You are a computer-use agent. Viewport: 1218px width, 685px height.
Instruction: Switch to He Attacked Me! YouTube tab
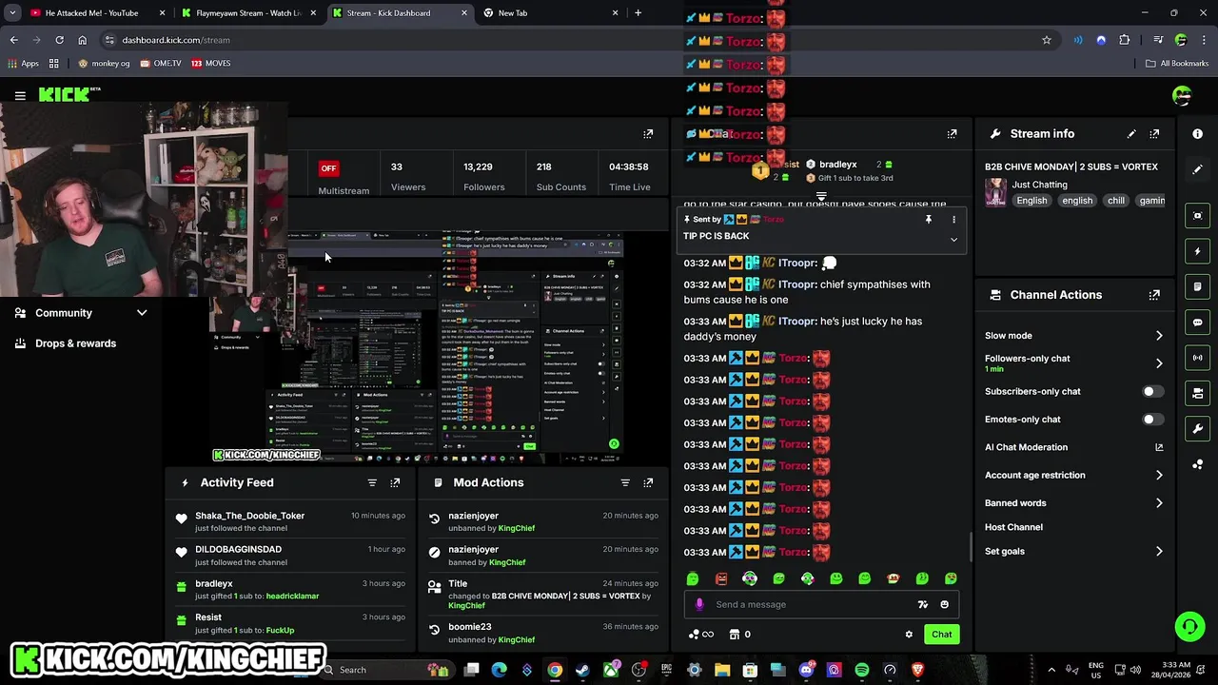[97, 13]
